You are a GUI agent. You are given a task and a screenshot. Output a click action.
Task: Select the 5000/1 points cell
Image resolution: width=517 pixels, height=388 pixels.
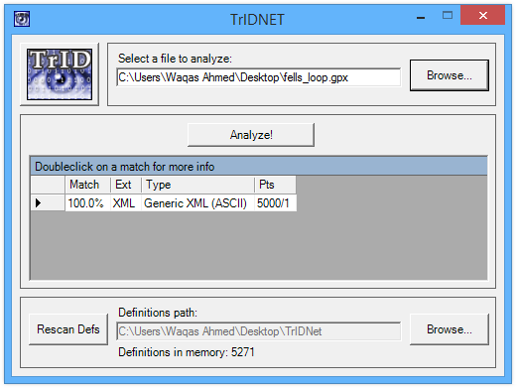(x=275, y=202)
